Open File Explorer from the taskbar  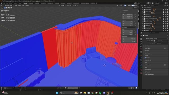[x=85, y=93]
